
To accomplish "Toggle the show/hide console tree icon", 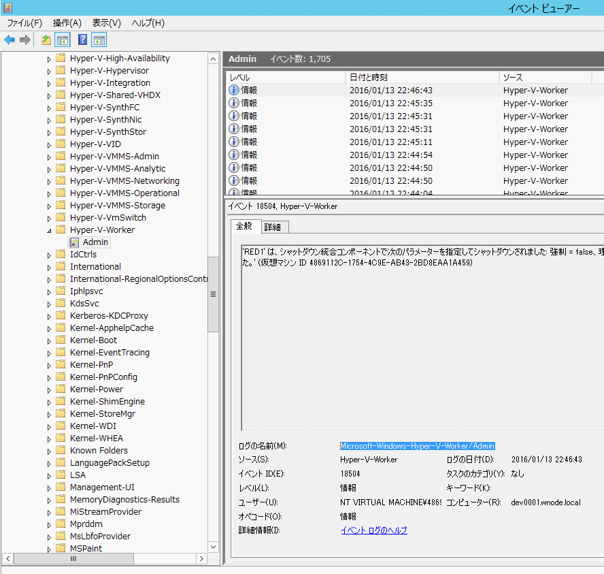I will (63, 39).
